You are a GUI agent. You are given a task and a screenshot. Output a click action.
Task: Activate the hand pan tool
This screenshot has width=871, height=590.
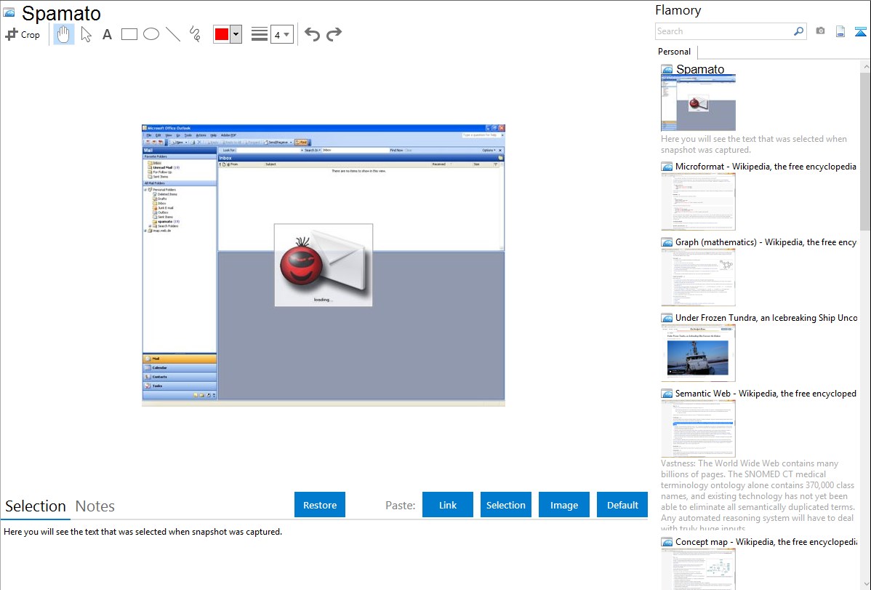[x=64, y=34]
